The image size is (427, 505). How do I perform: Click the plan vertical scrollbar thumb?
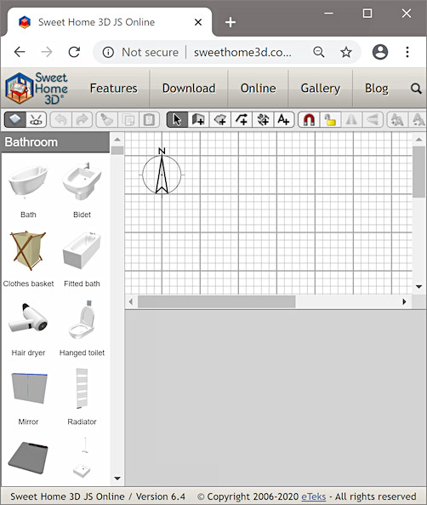point(419,172)
